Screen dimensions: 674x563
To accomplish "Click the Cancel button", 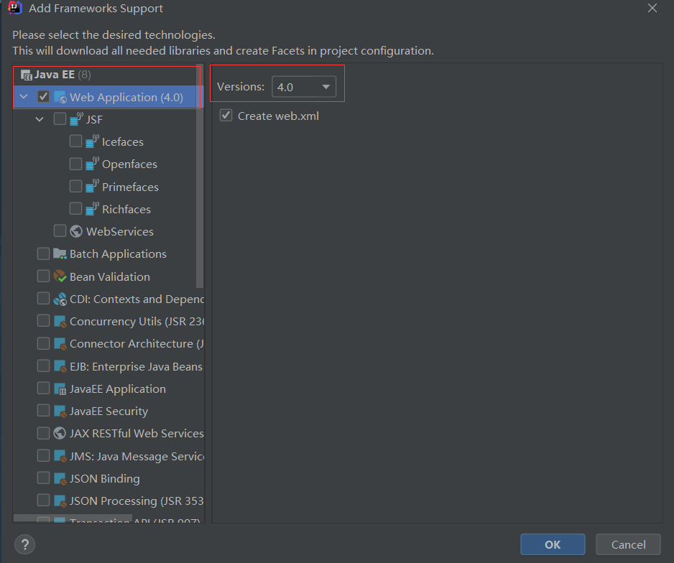I will 628,544.
